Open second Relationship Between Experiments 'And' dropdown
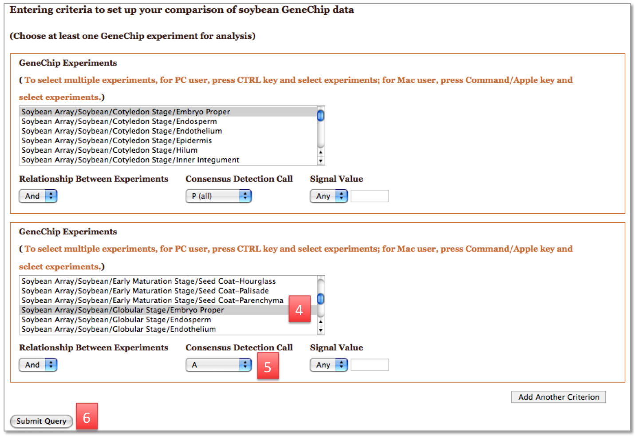 (x=38, y=365)
